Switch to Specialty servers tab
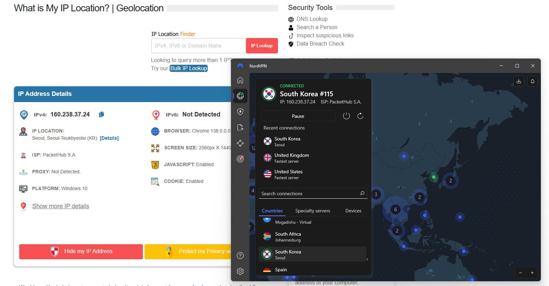This screenshot has width=549, height=286. (313, 211)
